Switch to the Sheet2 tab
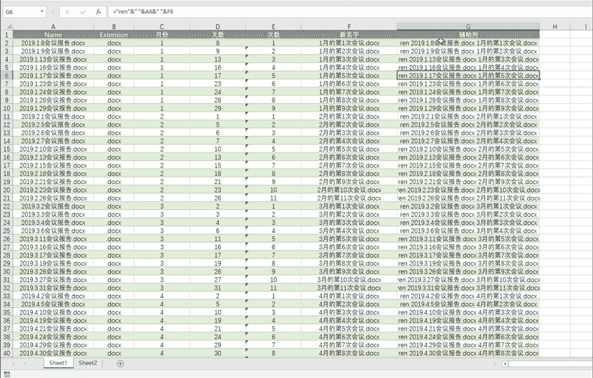593x378 pixels. (x=87, y=364)
